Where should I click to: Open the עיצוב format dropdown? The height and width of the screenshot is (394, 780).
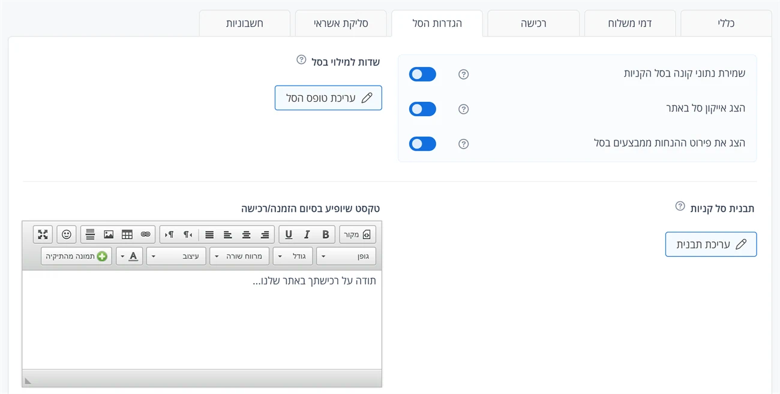[x=176, y=256]
